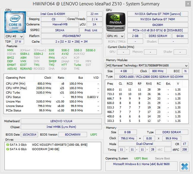Select the Uncore Status row
Image resolution: width=193 pixels, height=174 pixels.
pyautogui.click(x=53, y=106)
